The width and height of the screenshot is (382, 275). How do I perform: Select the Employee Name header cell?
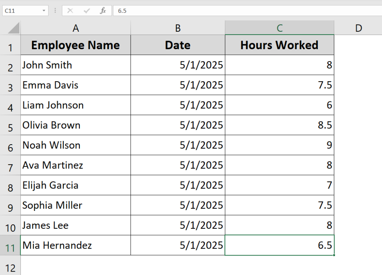click(76, 45)
